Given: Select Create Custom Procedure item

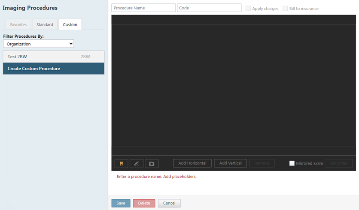Looking at the screenshot, I should [54, 69].
